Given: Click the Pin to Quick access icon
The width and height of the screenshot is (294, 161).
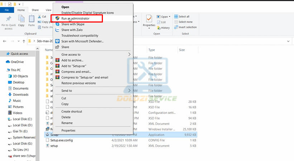Looking at the screenshot, I should [9, 19].
